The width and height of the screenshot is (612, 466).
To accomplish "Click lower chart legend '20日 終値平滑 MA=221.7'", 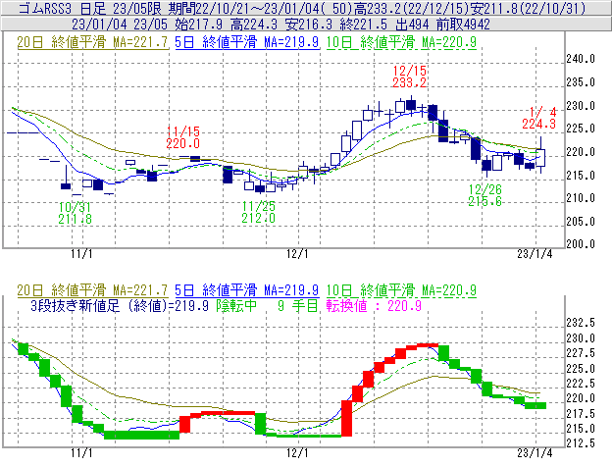I will coord(92,290).
